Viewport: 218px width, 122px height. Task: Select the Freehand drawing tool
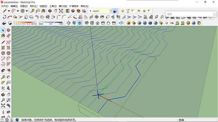(x=9, y=42)
